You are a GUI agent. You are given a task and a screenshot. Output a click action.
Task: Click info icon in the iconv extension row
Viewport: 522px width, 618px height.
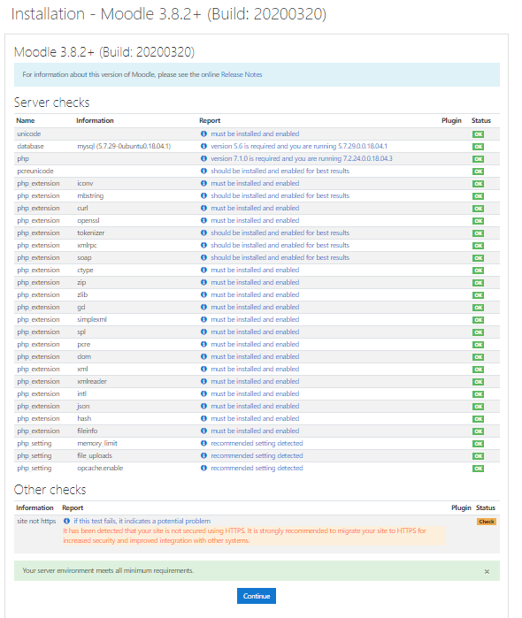[203, 183]
